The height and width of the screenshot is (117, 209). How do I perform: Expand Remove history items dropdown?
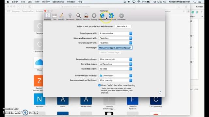point(115,59)
